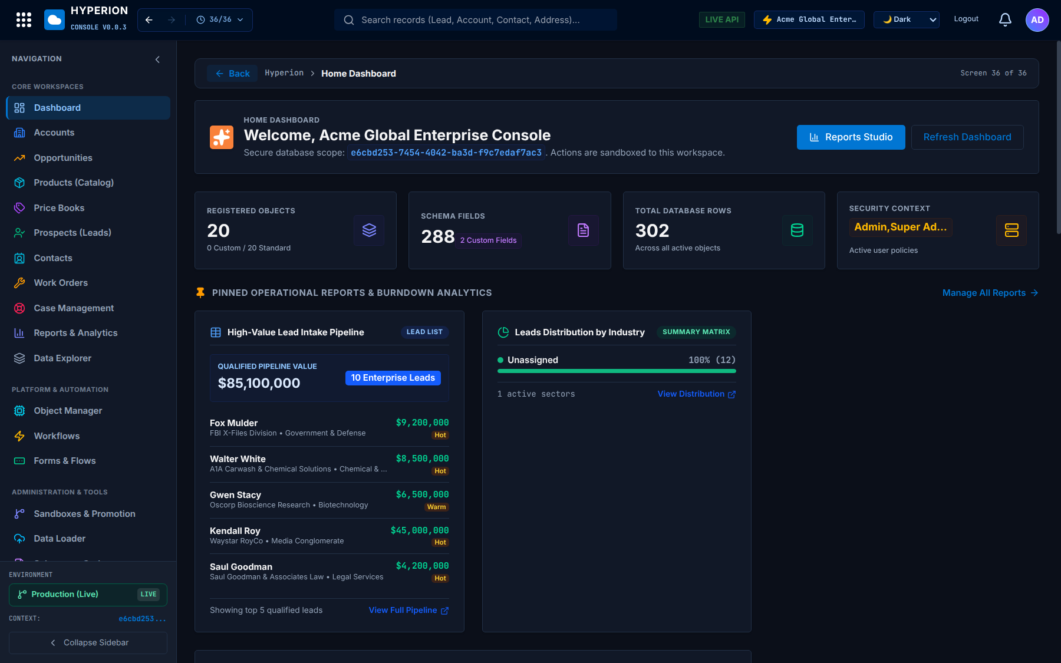This screenshot has height=663, width=1061.
Task: Click Logout
Action: (x=966, y=19)
